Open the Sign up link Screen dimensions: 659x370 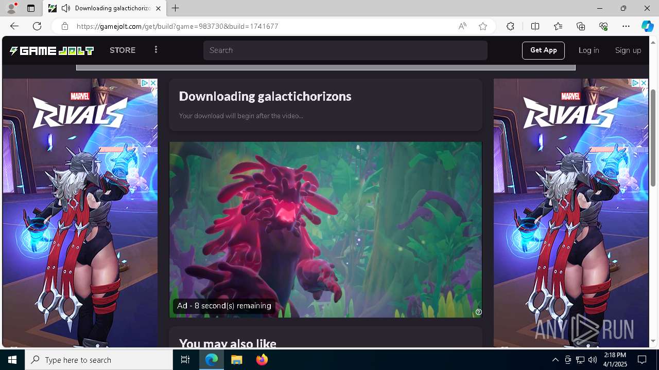[x=628, y=50]
